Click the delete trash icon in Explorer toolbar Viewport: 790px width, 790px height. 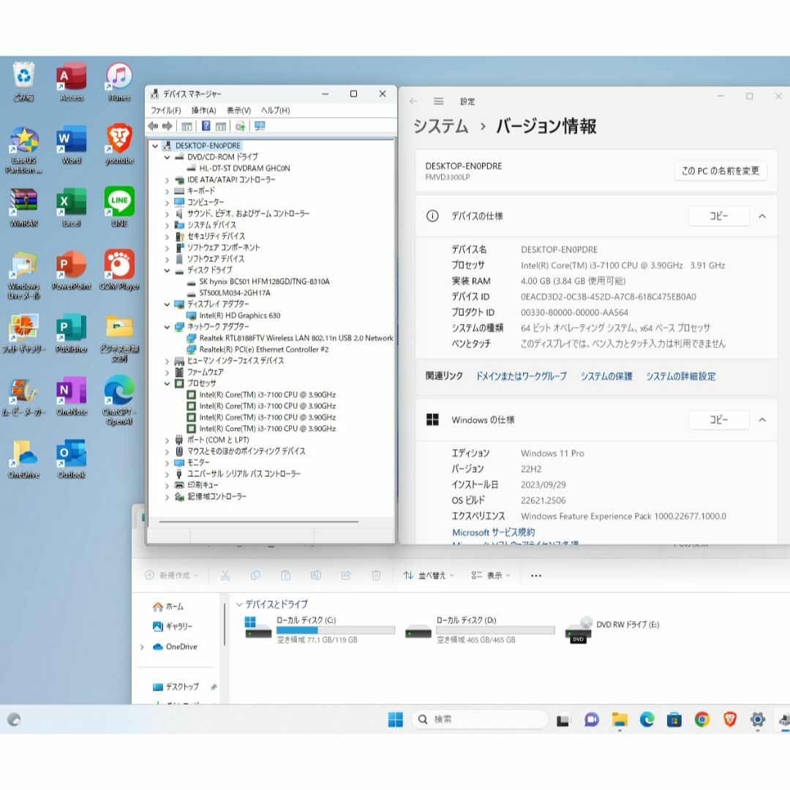click(x=376, y=576)
